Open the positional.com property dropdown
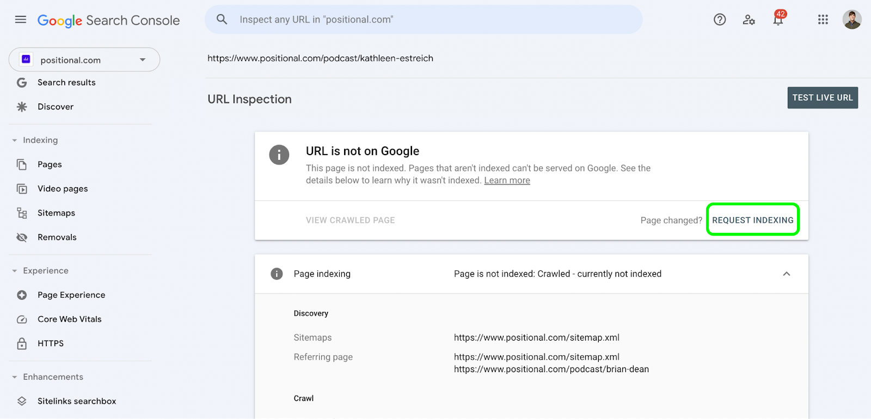Image resolution: width=871 pixels, height=419 pixels. (x=84, y=59)
